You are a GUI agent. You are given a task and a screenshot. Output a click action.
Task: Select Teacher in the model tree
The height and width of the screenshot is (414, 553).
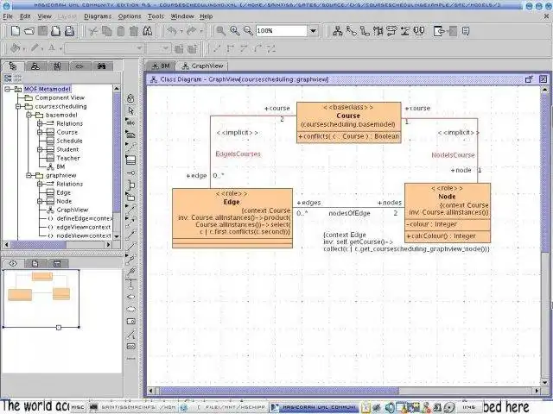[68, 158]
